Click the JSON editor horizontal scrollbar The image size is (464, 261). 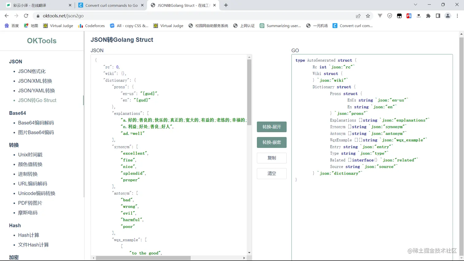pyautogui.click(x=143, y=258)
